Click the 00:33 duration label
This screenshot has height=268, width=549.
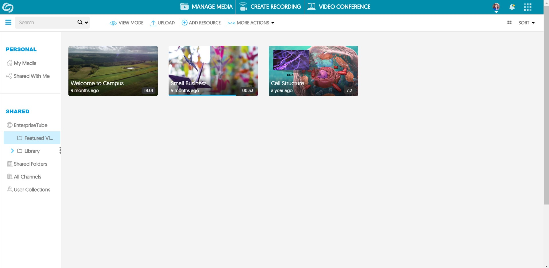[248, 90]
